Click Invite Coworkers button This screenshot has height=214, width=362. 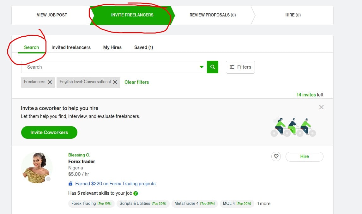[49, 132]
